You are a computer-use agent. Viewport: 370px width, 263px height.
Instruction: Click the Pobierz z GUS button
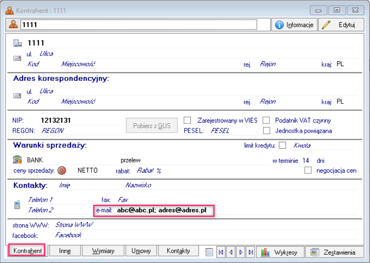pos(151,125)
